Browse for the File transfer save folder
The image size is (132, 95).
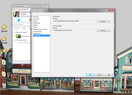[x=104, y=21]
